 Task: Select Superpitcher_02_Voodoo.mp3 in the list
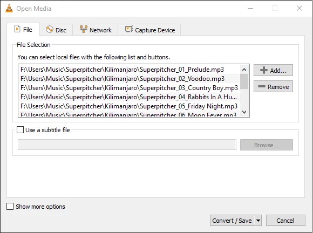coord(129,79)
